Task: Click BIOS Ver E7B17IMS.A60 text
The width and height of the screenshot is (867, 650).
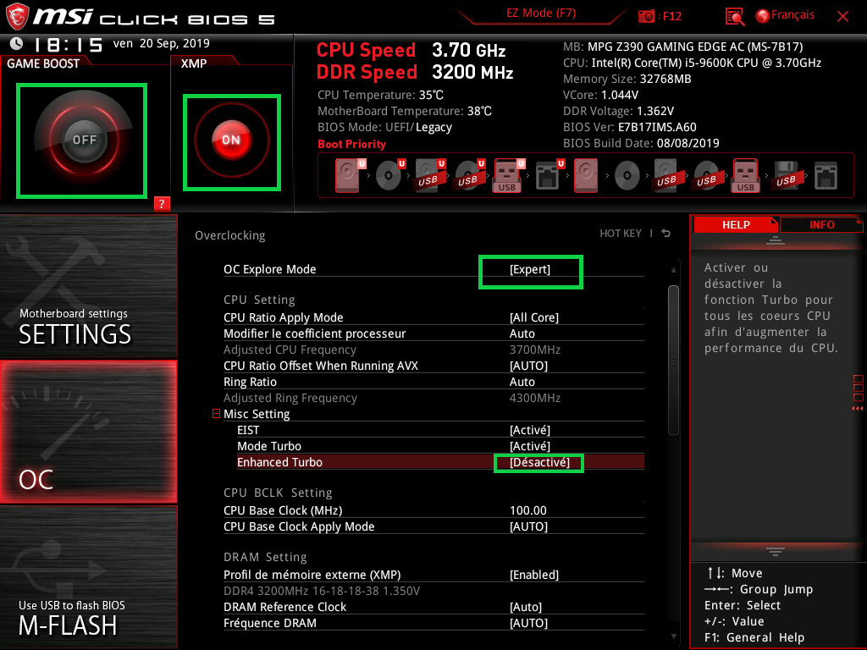Action: (x=630, y=127)
